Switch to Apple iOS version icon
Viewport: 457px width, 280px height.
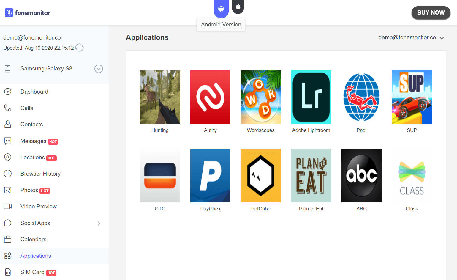(x=238, y=7)
